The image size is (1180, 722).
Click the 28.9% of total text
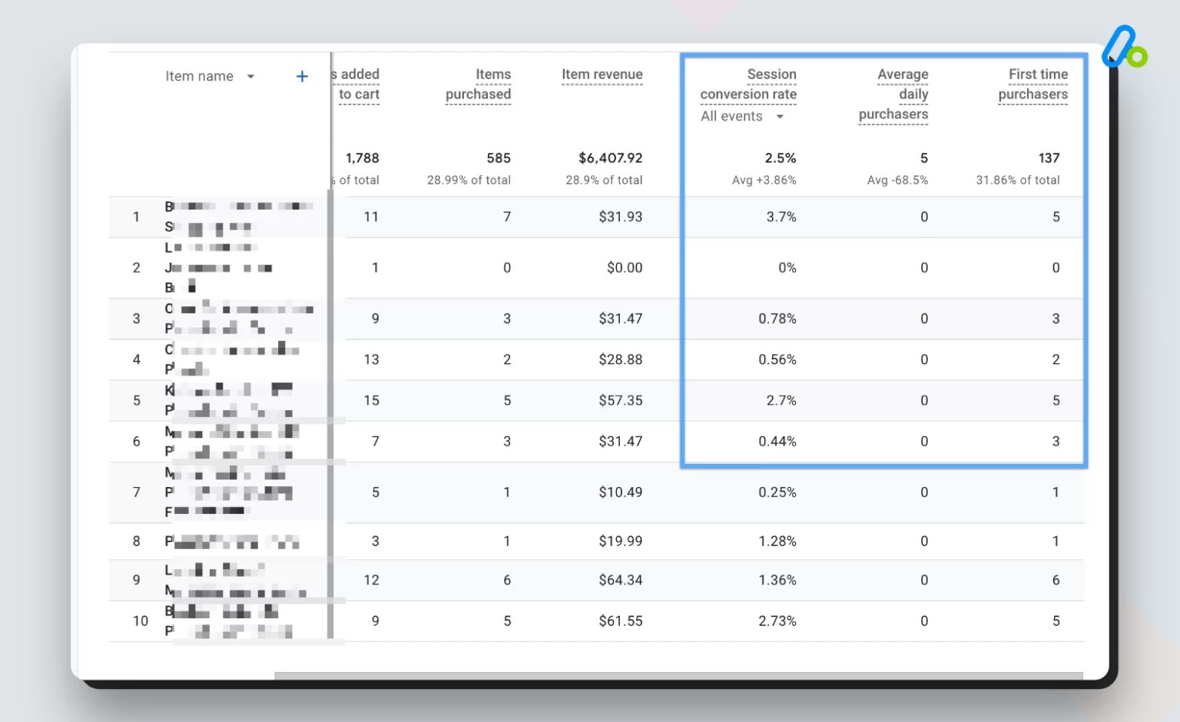point(604,180)
